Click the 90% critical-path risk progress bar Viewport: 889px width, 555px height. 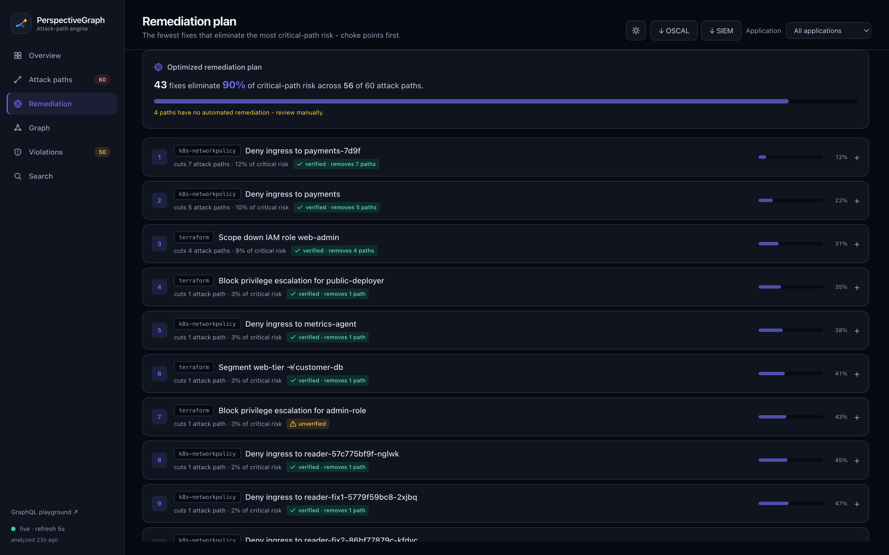click(506, 101)
